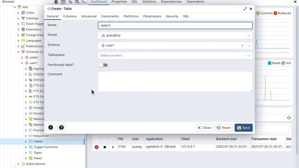This screenshot has width=299, height=168.
Task: Click the red terminate session icon for PID 2743
Action: coord(97,147)
